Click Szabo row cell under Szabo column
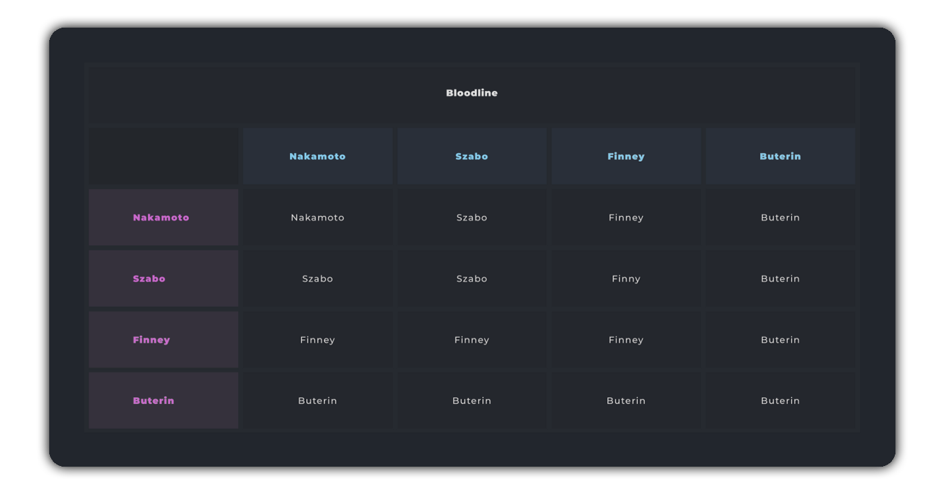Viewport: 944px width, 495px height. 472,279
